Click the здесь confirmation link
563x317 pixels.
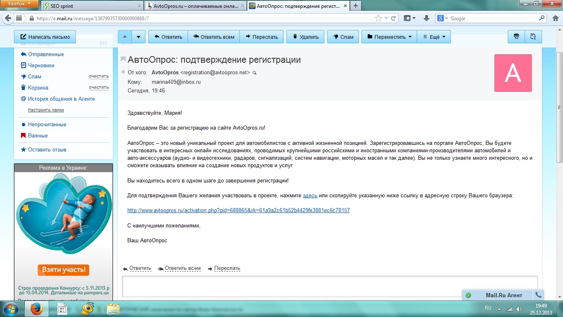point(310,196)
